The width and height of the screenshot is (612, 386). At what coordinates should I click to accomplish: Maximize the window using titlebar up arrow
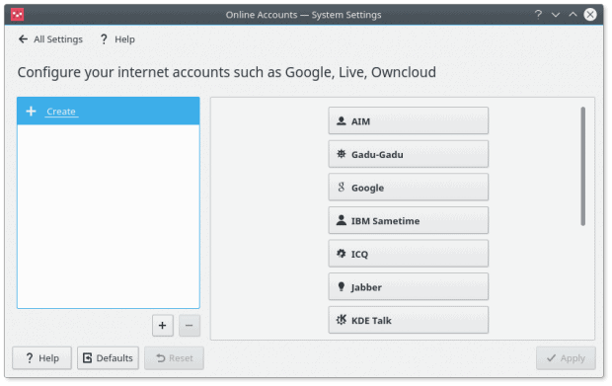pos(573,15)
